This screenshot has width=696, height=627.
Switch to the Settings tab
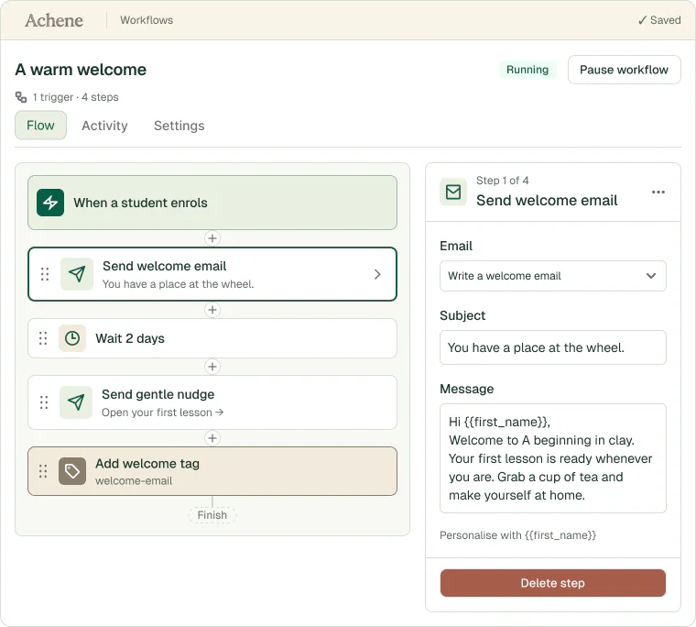pos(179,126)
